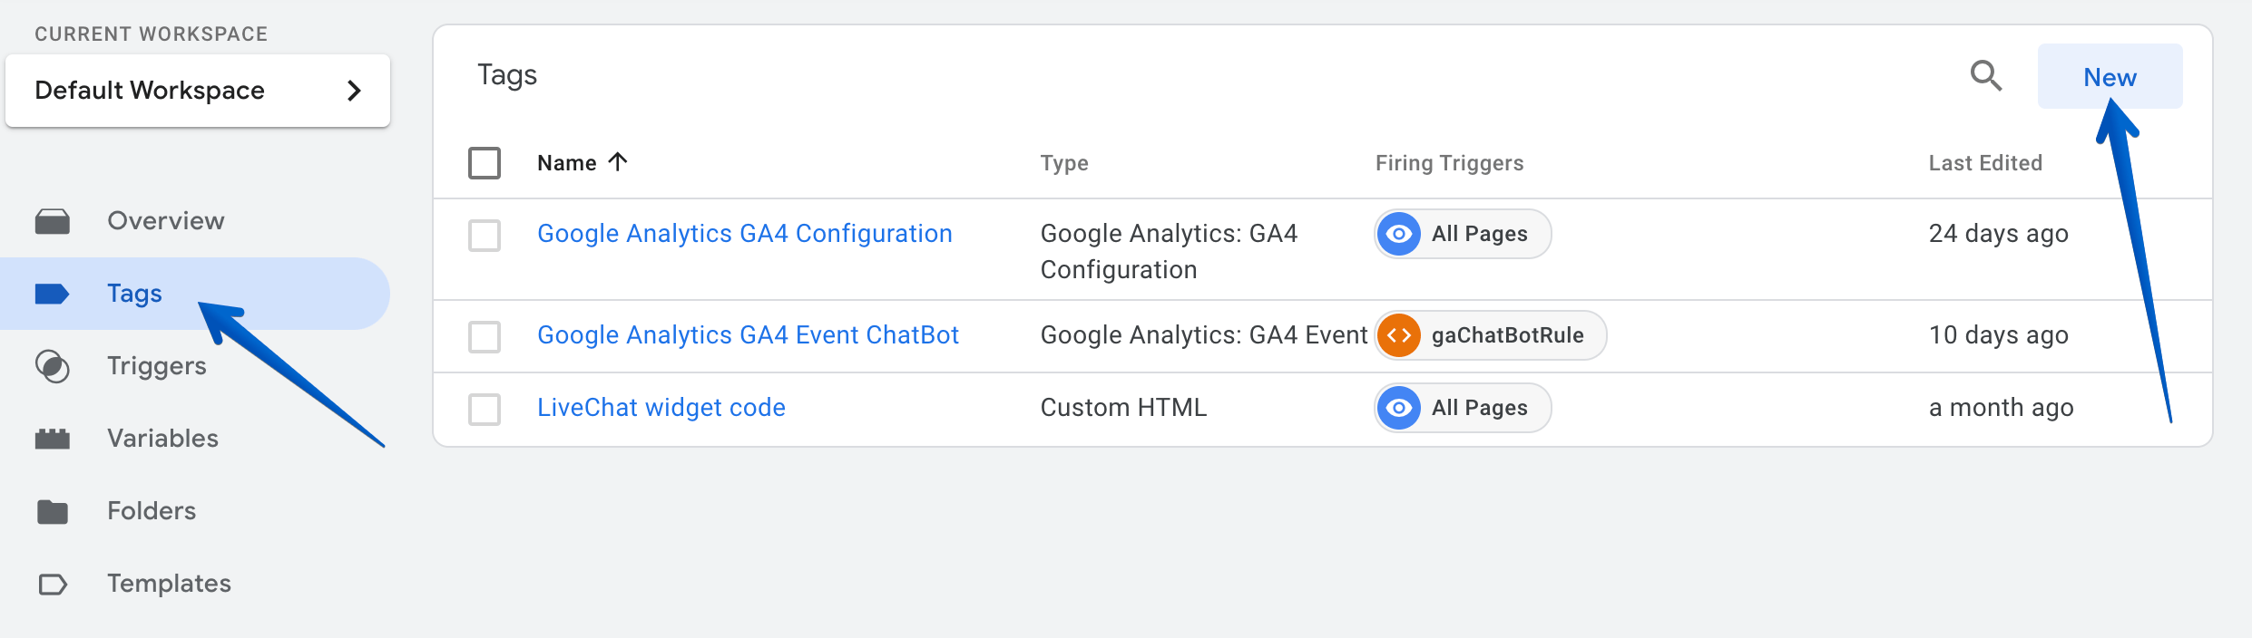The image size is (2252, 638).
Task: Click the Last Edited column header
Action: pyautogui.click(x=1985, y=163)
